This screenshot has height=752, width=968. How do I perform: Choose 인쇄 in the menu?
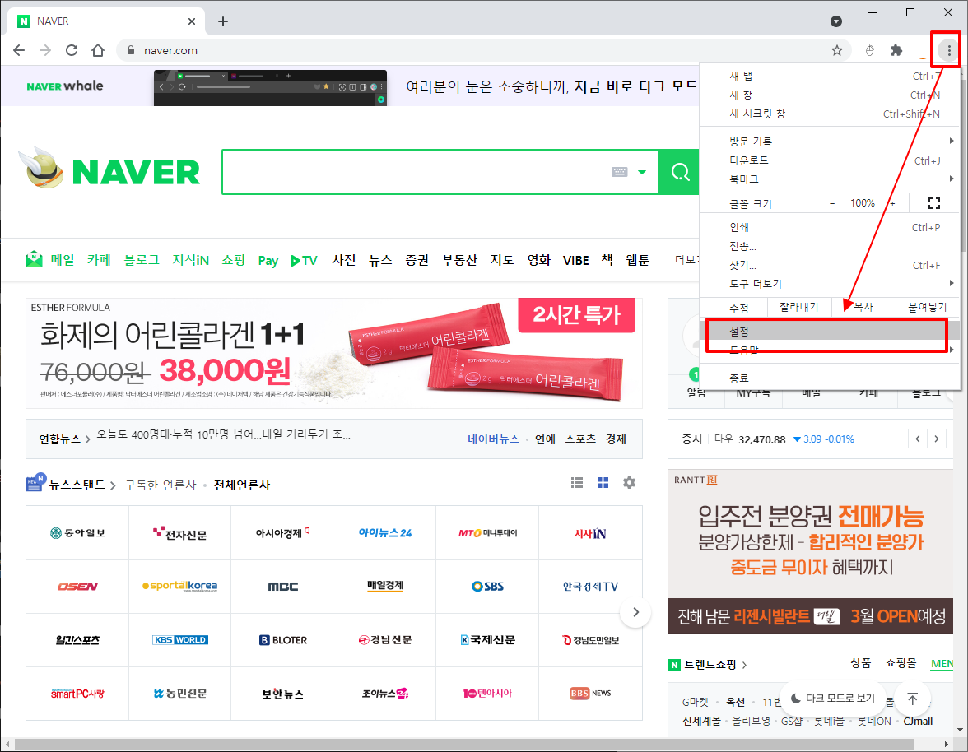point(830,227)
